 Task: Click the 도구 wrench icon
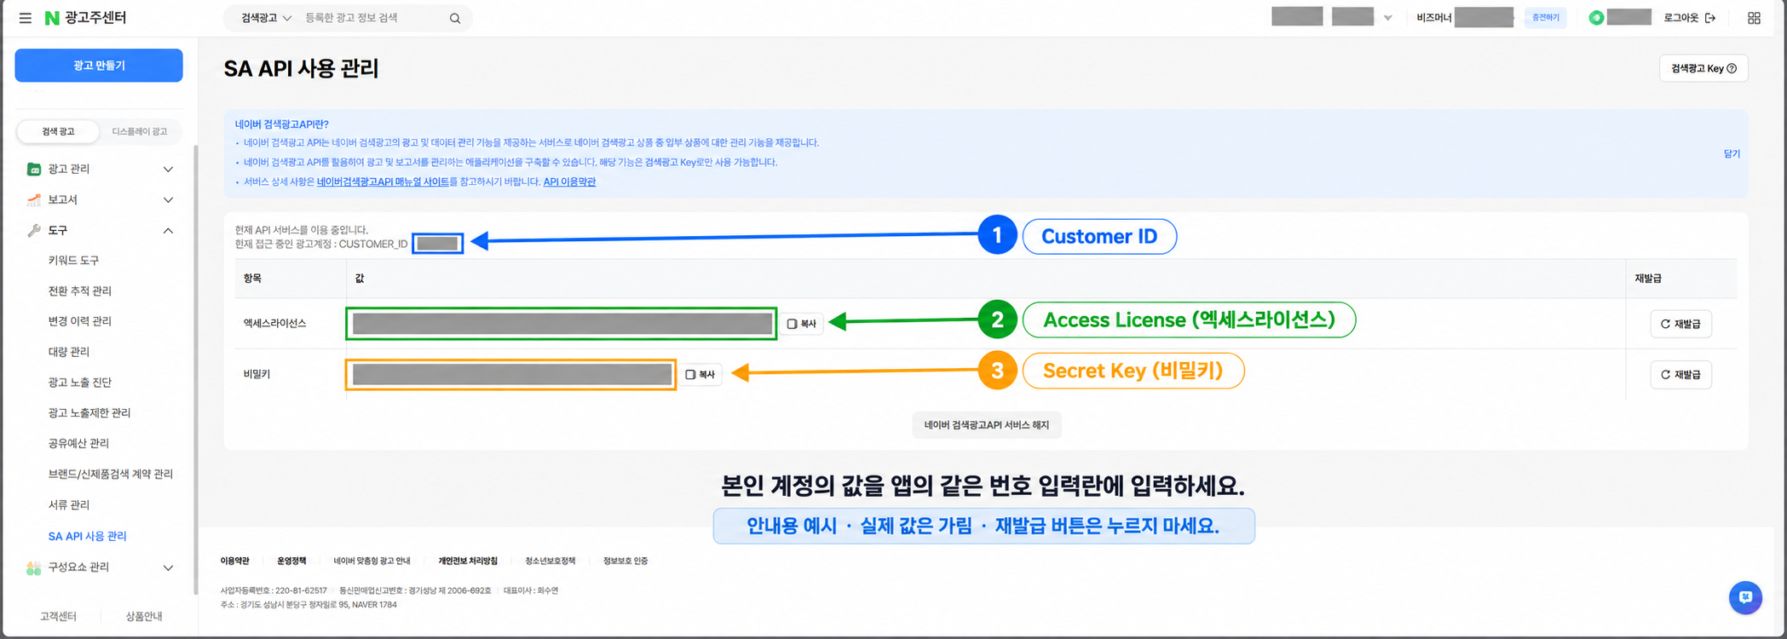(x=34, y=230)
